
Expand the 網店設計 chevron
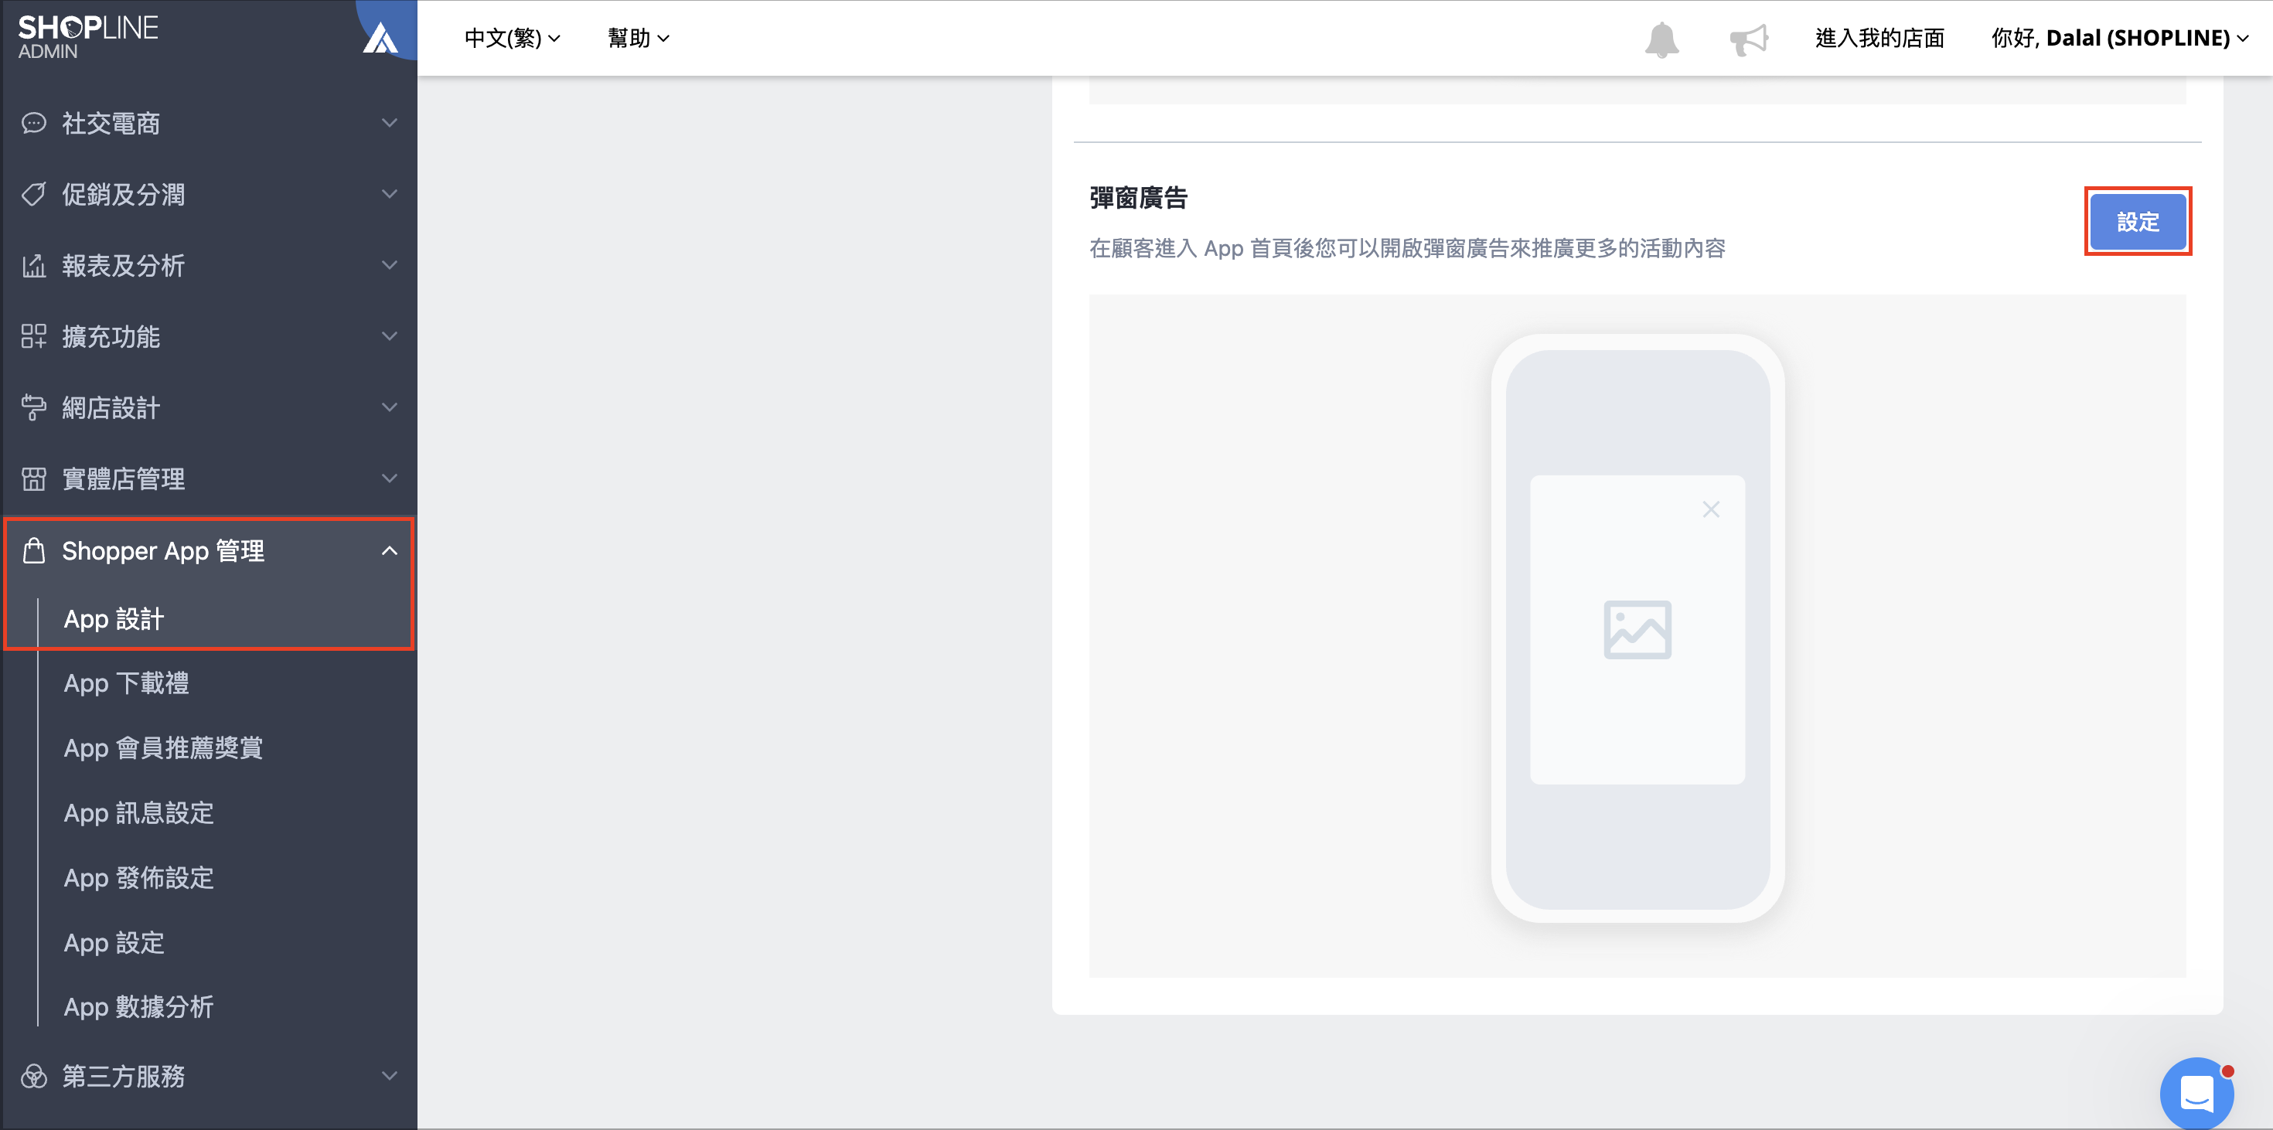pyautogui.click(x=389, y=407)
